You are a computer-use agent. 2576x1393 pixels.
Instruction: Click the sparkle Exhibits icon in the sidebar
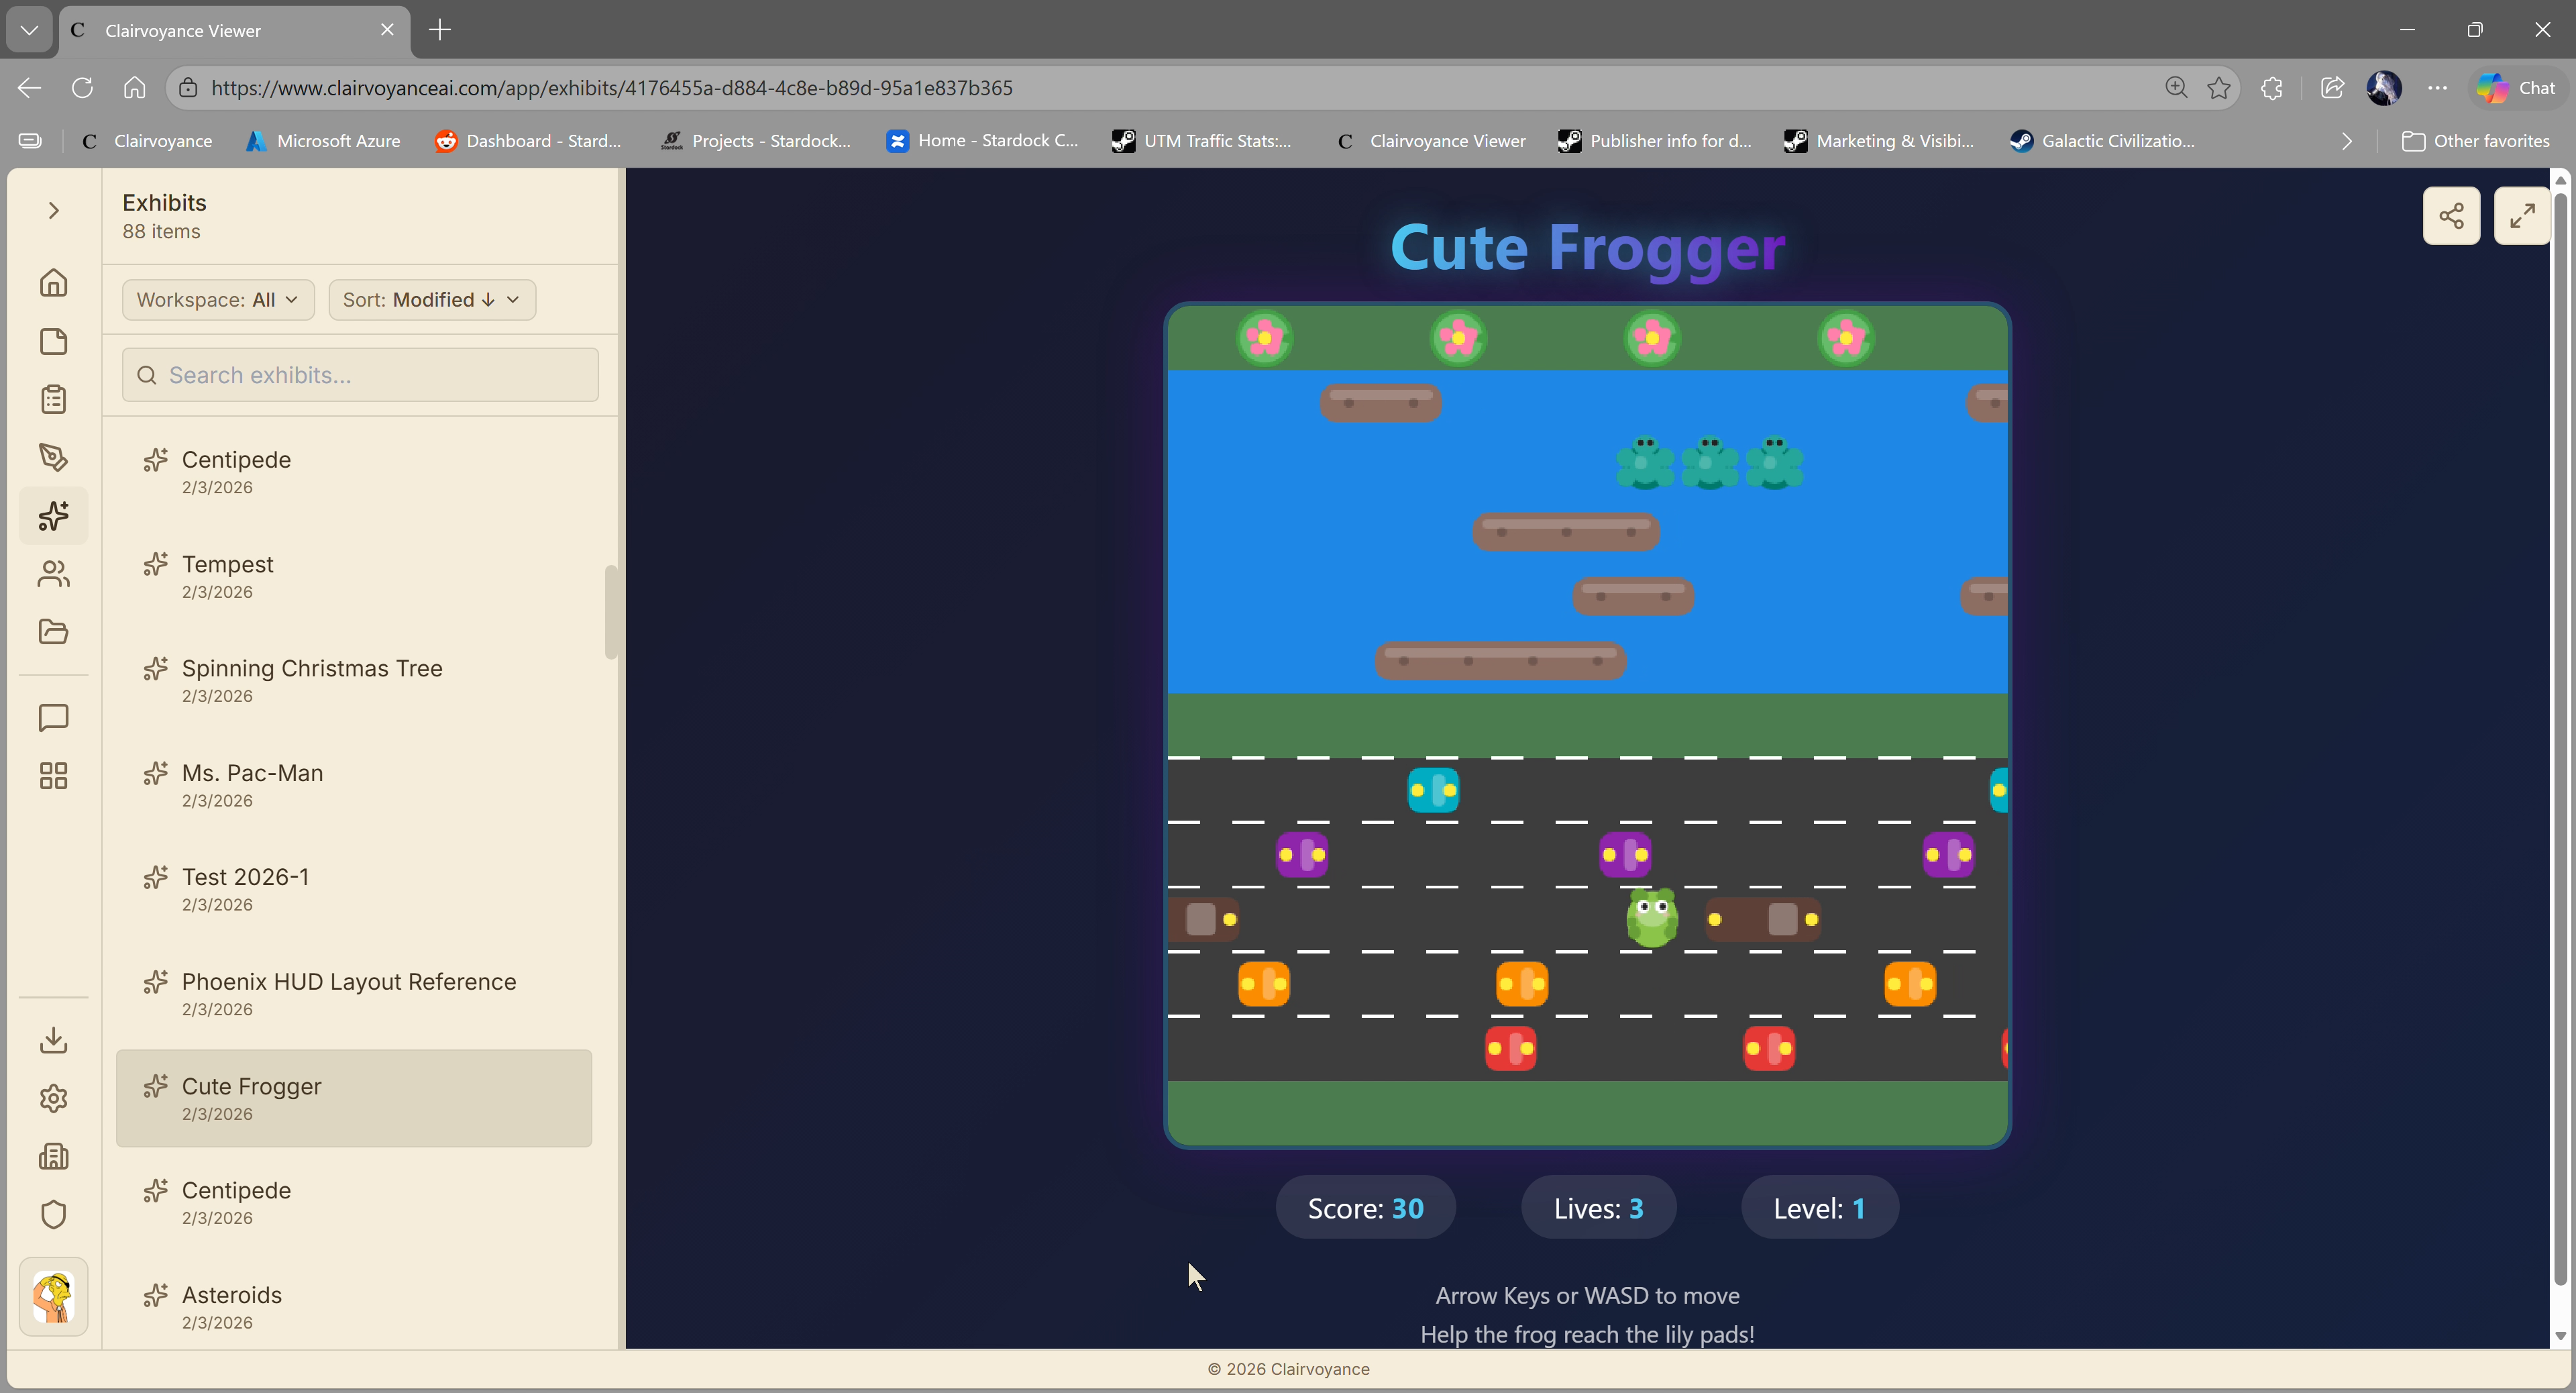pos(53,516)
